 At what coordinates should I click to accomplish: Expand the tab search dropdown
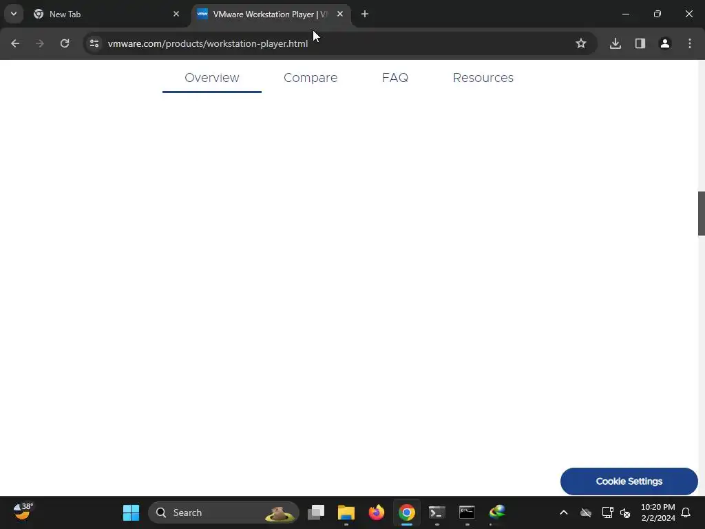pyautogui.click(x=14, y=14)
